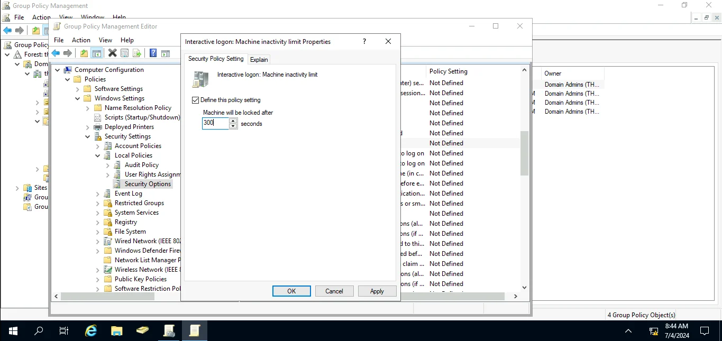Viewport: 722px width, 341px height.
Task: Collapse the Computer Configuration node
Action: coord(57,70)
